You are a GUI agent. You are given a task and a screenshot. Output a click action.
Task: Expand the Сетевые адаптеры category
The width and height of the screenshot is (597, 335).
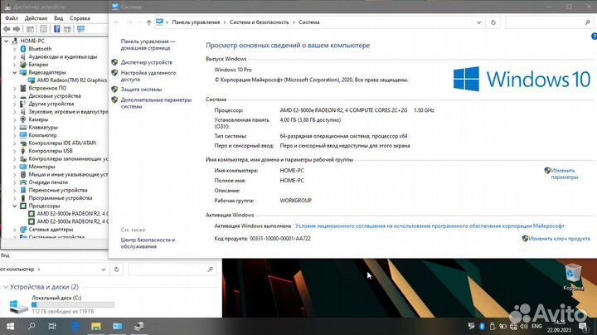(14, 229)
